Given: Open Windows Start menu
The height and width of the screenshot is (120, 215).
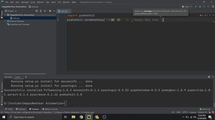Looking at the screenshot, I should click(4, 117).
